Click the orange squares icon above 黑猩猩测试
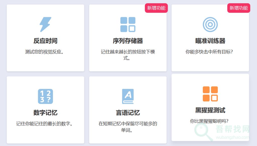 (x=210, y=93)
